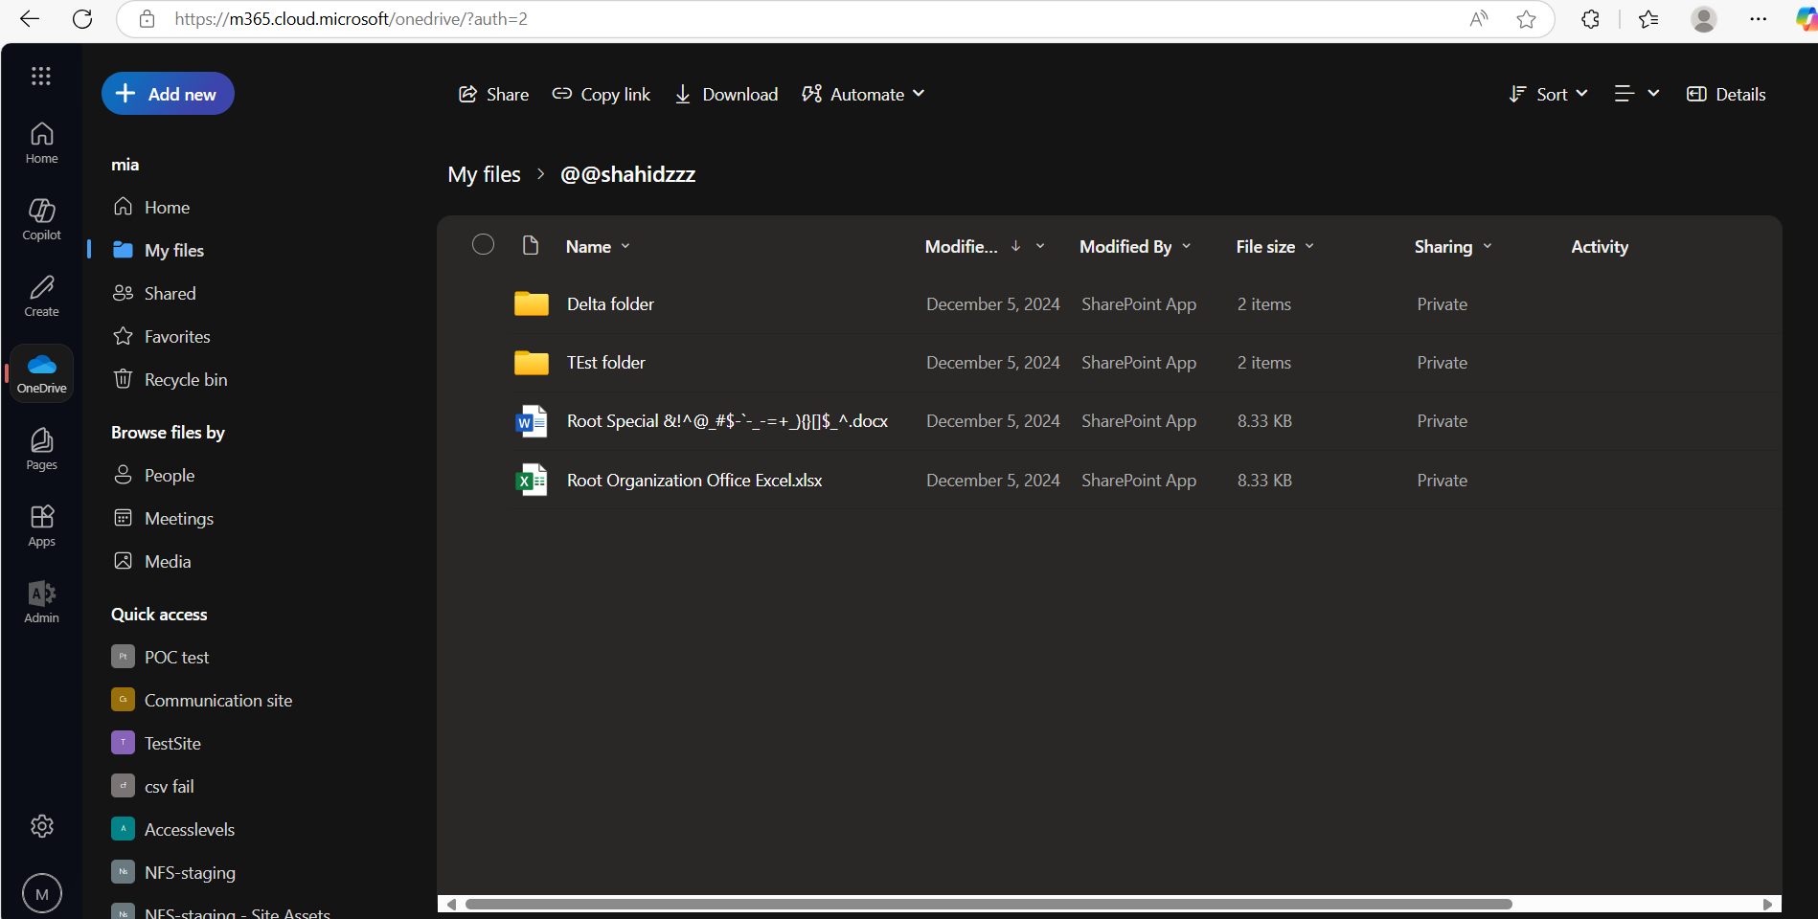Open csv fail quick access site

click(x=170, y=786)
